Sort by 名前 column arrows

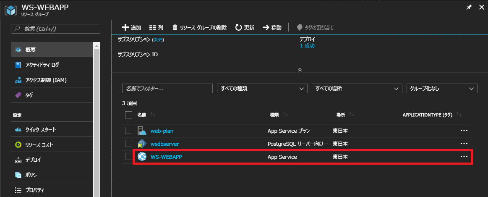tap(153, 115)
